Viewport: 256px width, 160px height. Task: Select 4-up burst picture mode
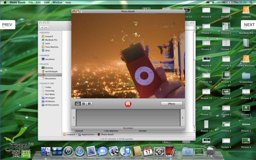tap(84, 104)
